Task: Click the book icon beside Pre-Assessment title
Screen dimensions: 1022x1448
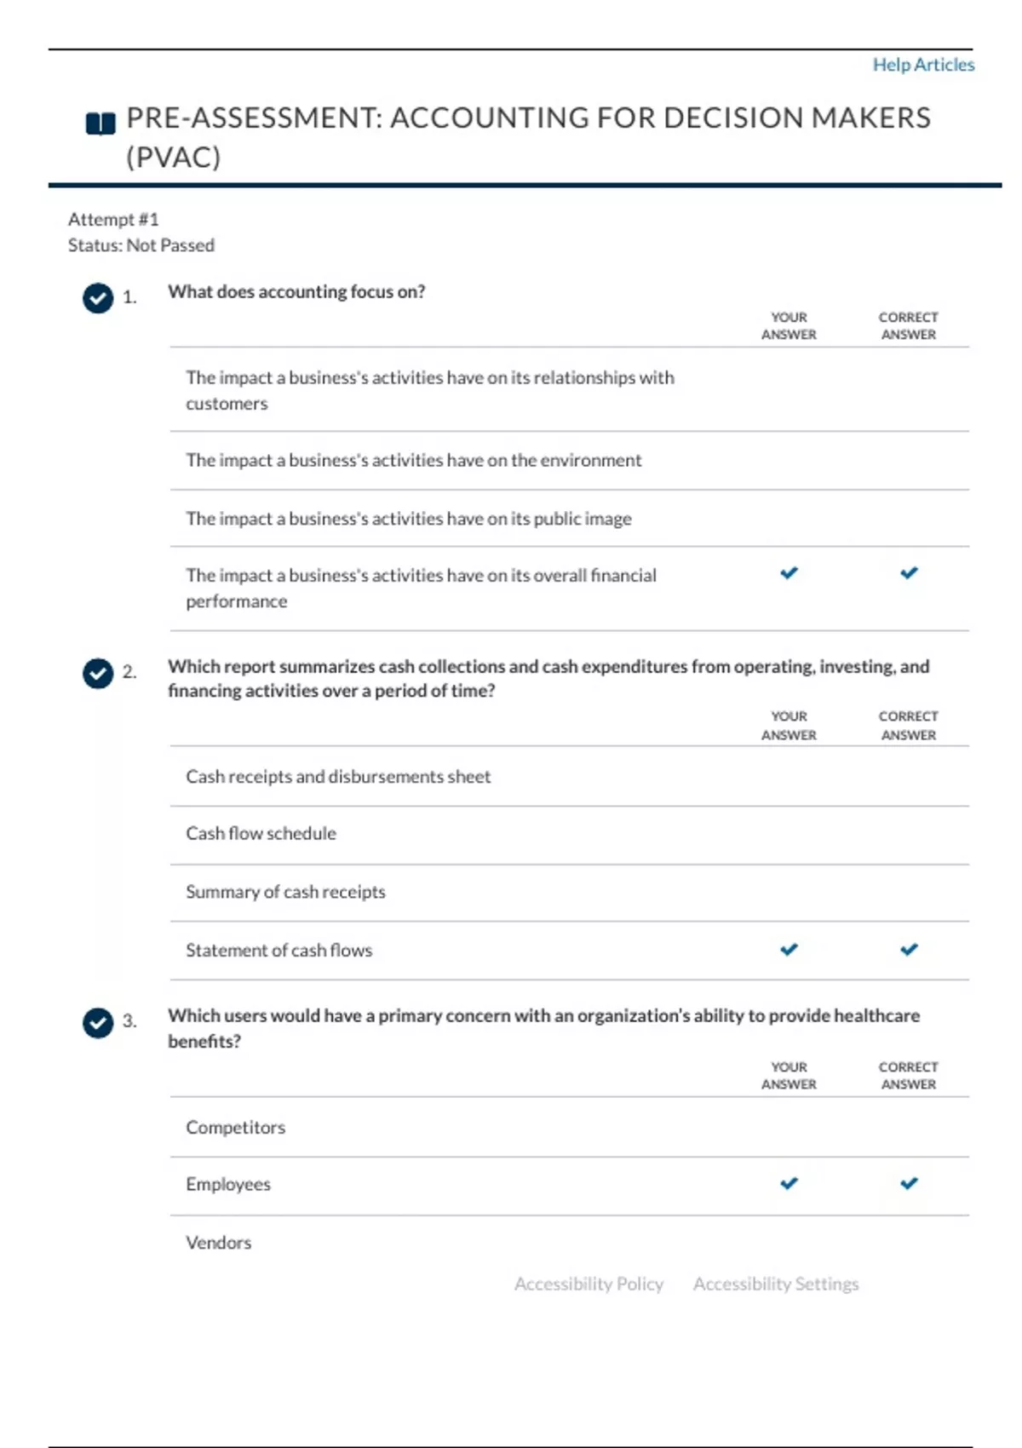Action: point(100,124)
